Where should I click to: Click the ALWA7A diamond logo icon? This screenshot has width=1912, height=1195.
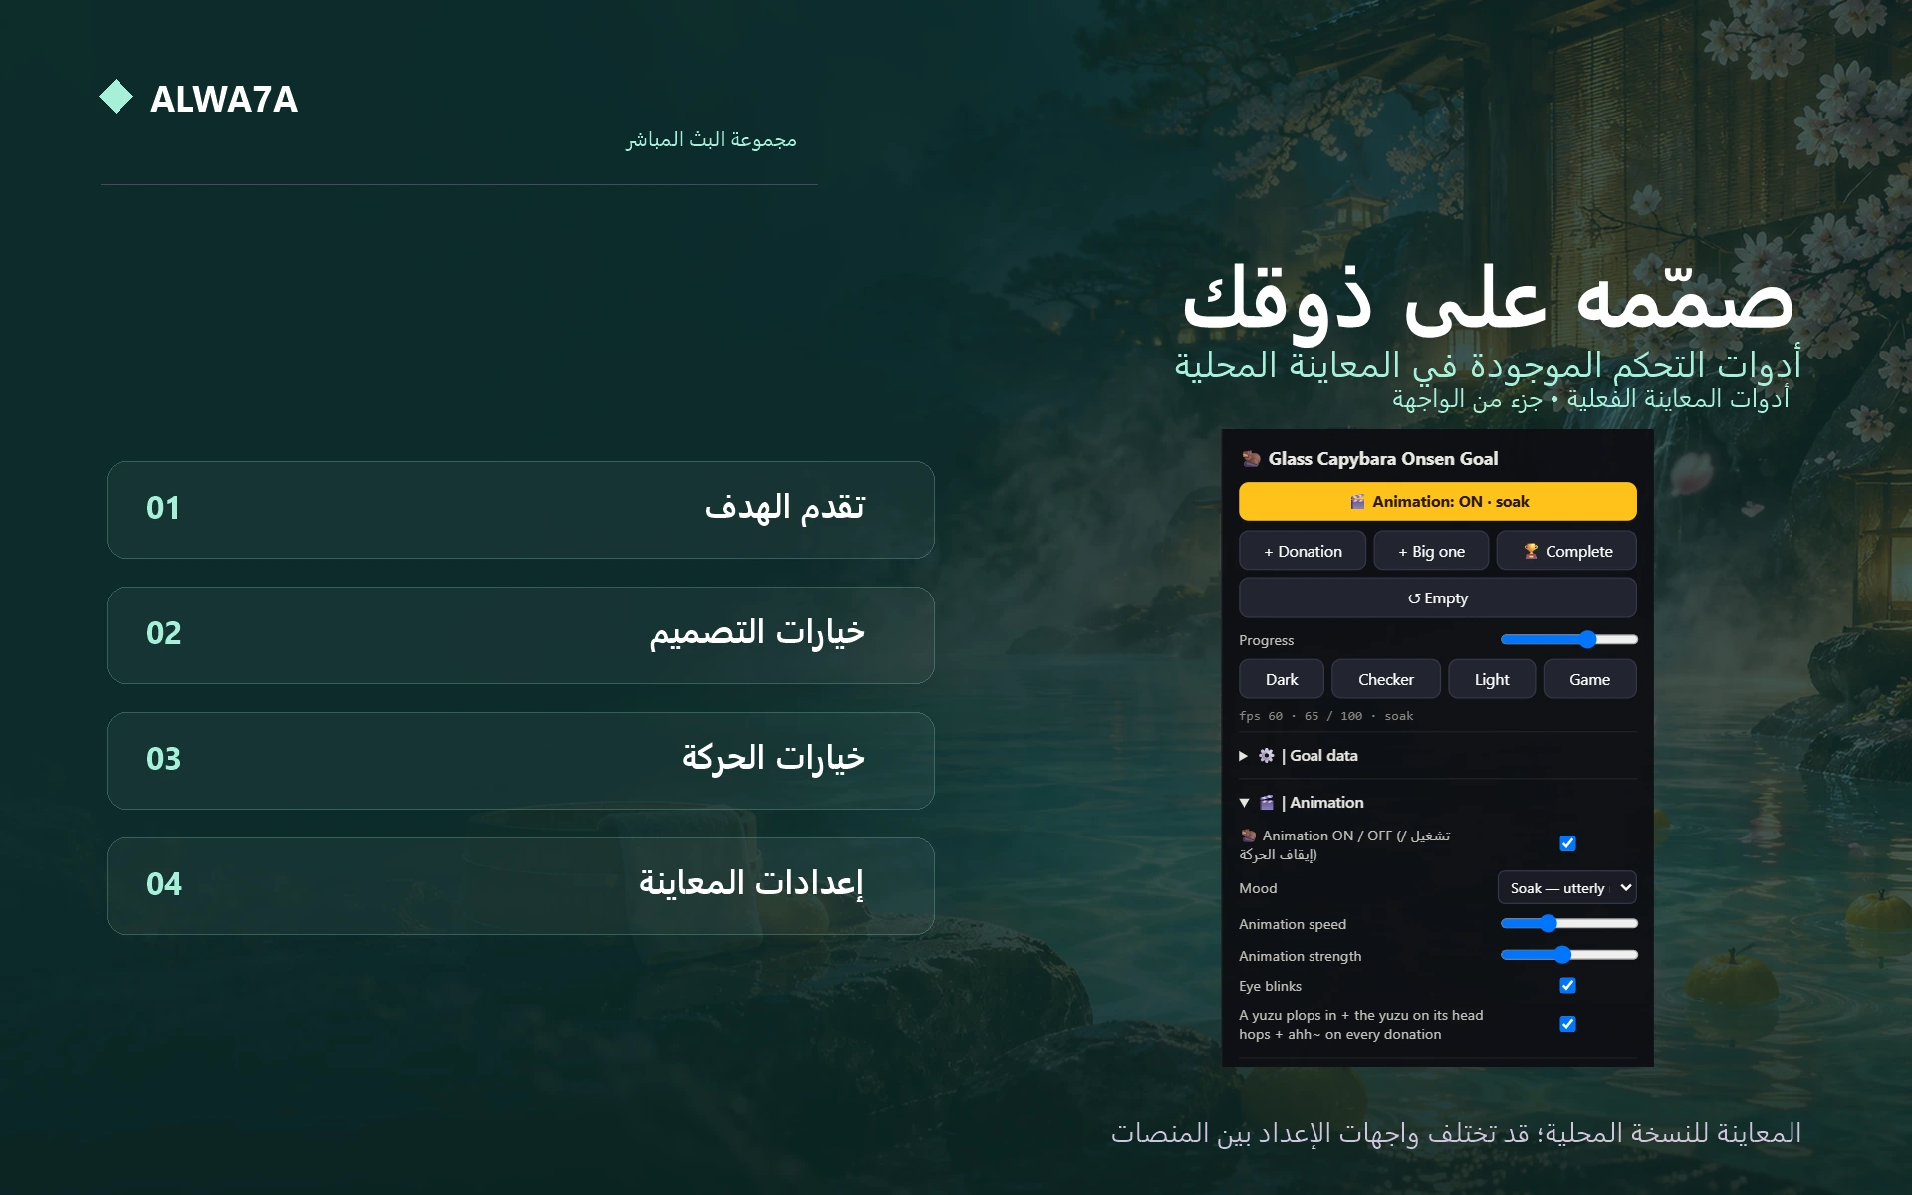click(117, 97)
